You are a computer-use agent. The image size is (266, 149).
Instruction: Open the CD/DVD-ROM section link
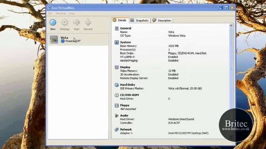129,95
